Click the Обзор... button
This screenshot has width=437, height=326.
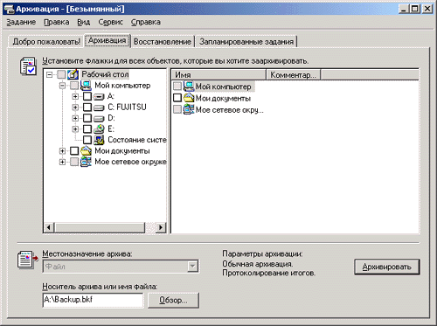173,301
